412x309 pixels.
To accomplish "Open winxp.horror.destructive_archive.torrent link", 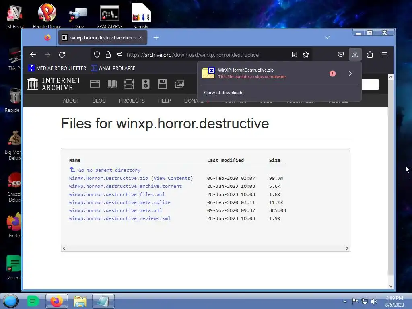I will tap(126, 186).
